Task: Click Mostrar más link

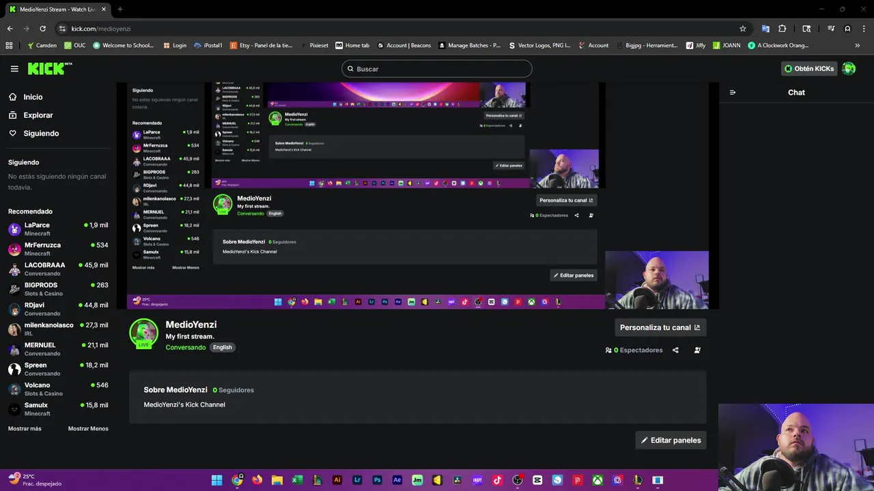Action: 25,429
